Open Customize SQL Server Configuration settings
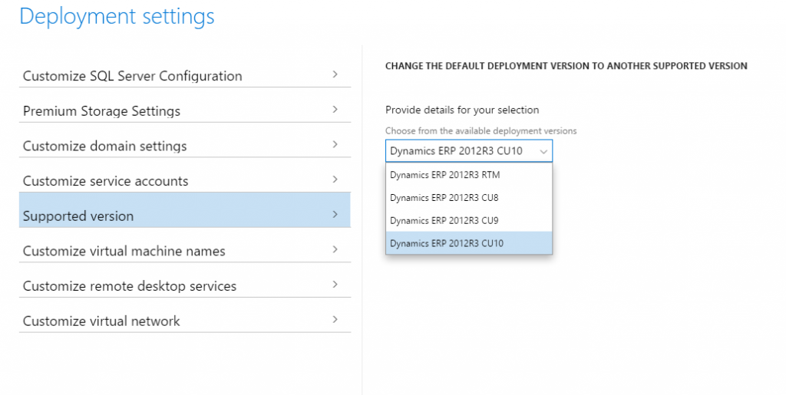786x395 pixels. pyautogui.click(x=132, y=76)
